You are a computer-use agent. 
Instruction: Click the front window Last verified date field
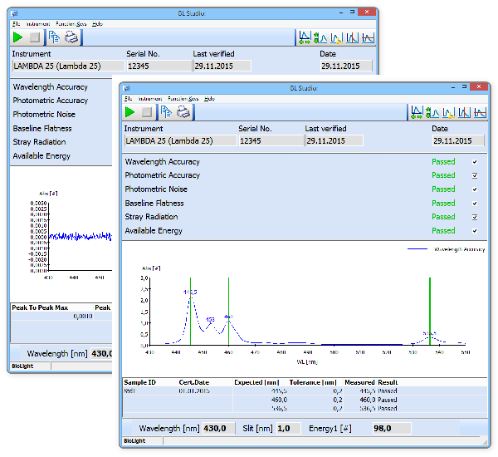(334, 141)
